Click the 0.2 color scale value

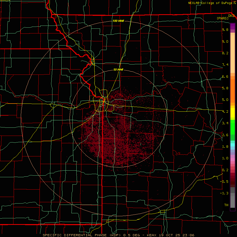point(225,170)
